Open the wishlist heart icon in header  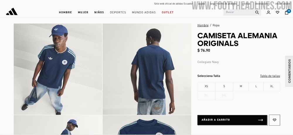277,13
